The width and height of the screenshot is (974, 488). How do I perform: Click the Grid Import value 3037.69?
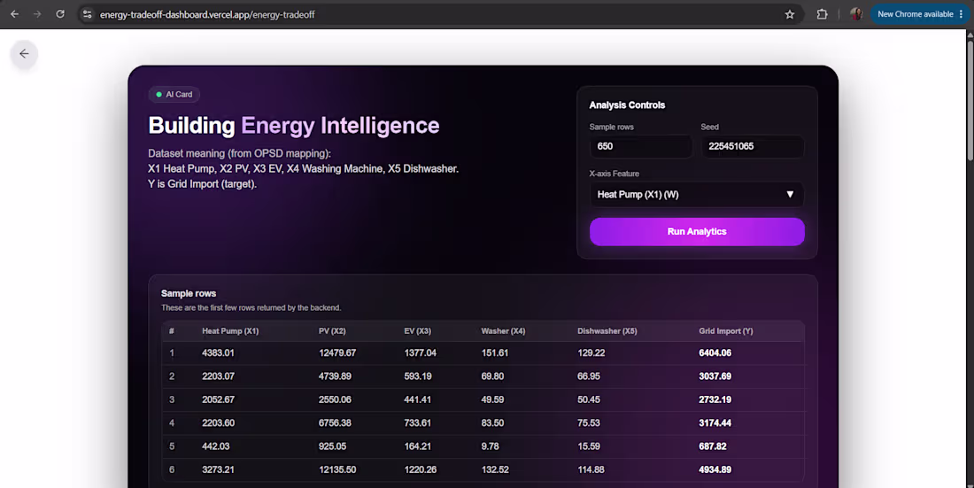tap(715, 376)
